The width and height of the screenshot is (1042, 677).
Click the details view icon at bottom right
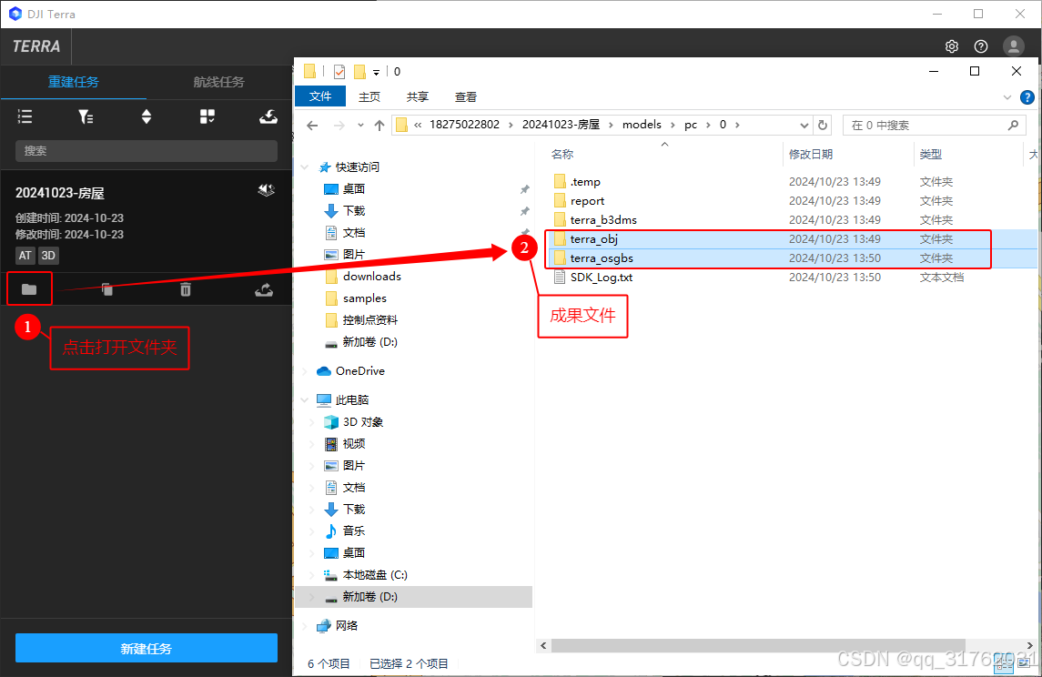(x=1004, y=662)
